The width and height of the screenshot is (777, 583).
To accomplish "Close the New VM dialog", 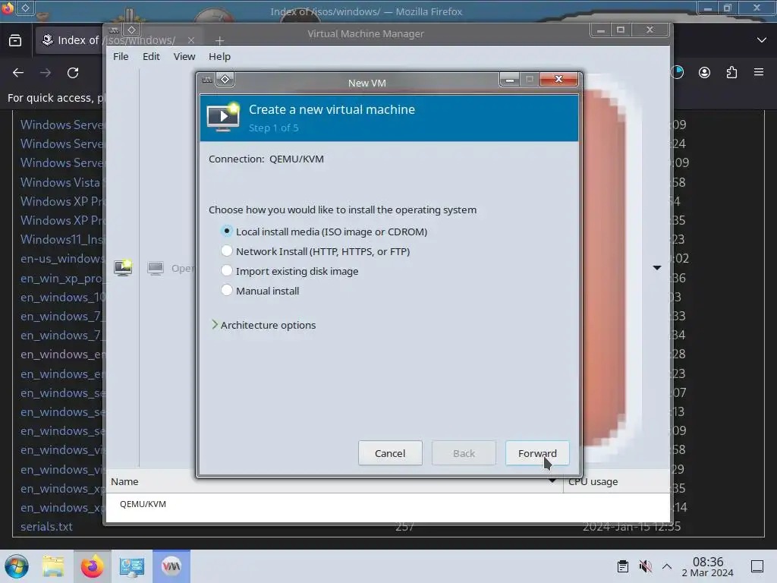I will coord(558,79).
